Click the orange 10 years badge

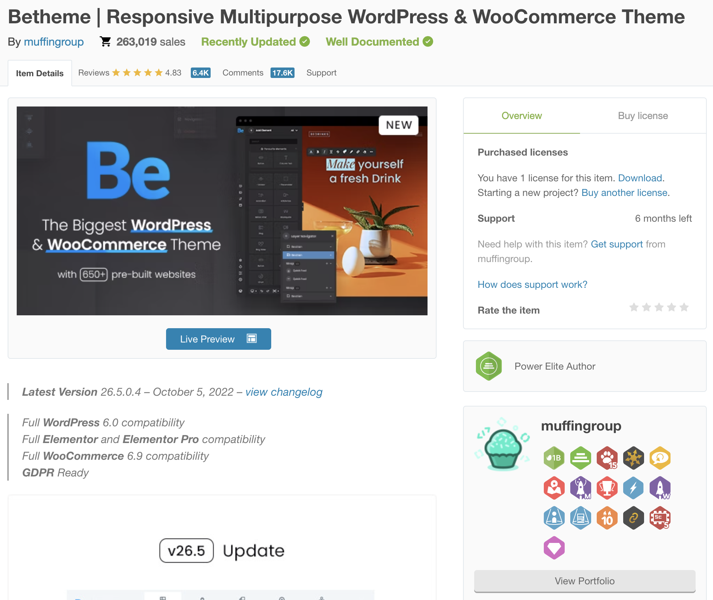tap(607, 518)
